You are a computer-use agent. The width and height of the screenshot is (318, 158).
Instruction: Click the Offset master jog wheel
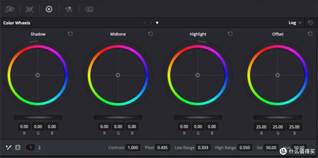click(278, 117)
